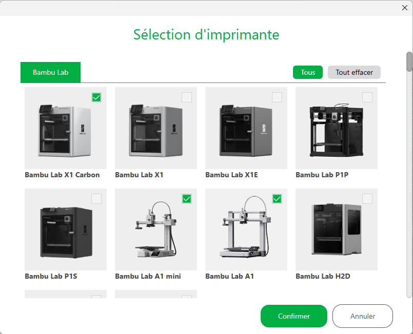Untick the Bambu Lab A1 checkbox
413x334 pixels.
click(x=277, y=199)
